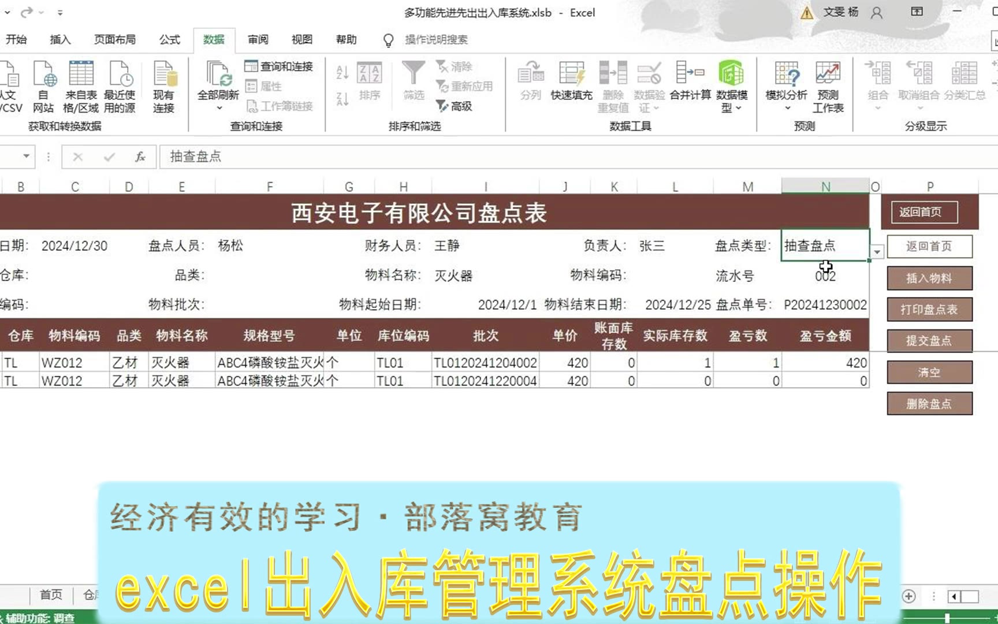Open the 公式 ribbon tab
998x624 pixels.
[170, 39]
